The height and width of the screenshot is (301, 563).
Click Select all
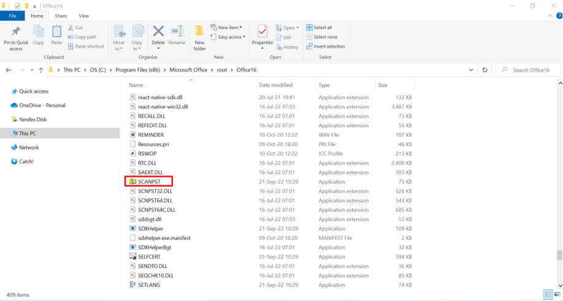coord(319,28)
